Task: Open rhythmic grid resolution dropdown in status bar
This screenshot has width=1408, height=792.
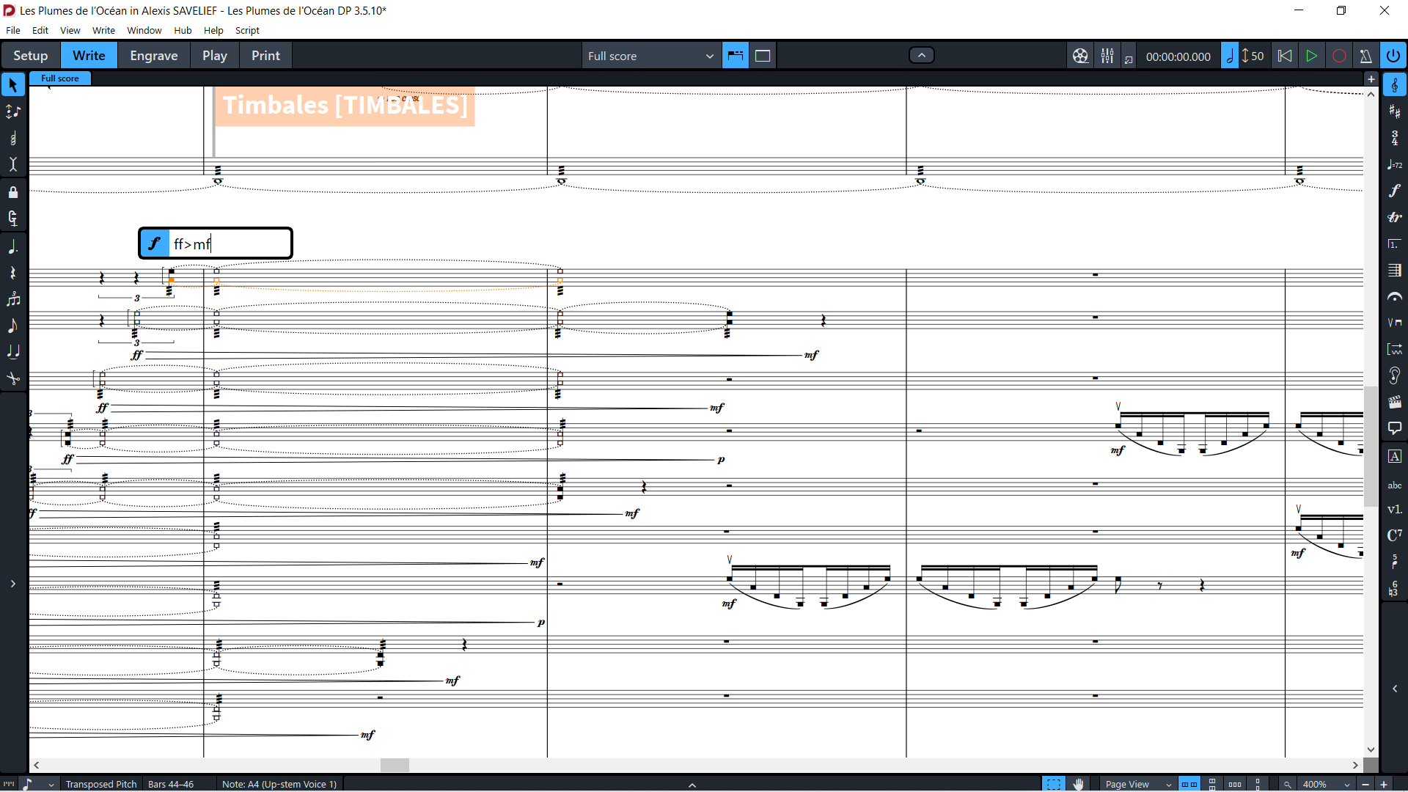Action: coord(37,784)
